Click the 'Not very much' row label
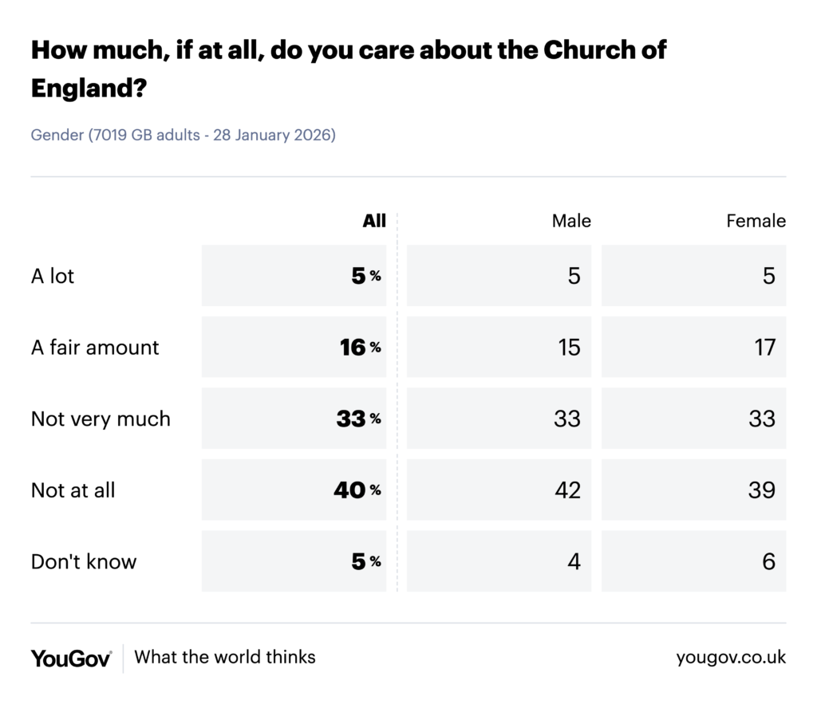 point(101,419)
